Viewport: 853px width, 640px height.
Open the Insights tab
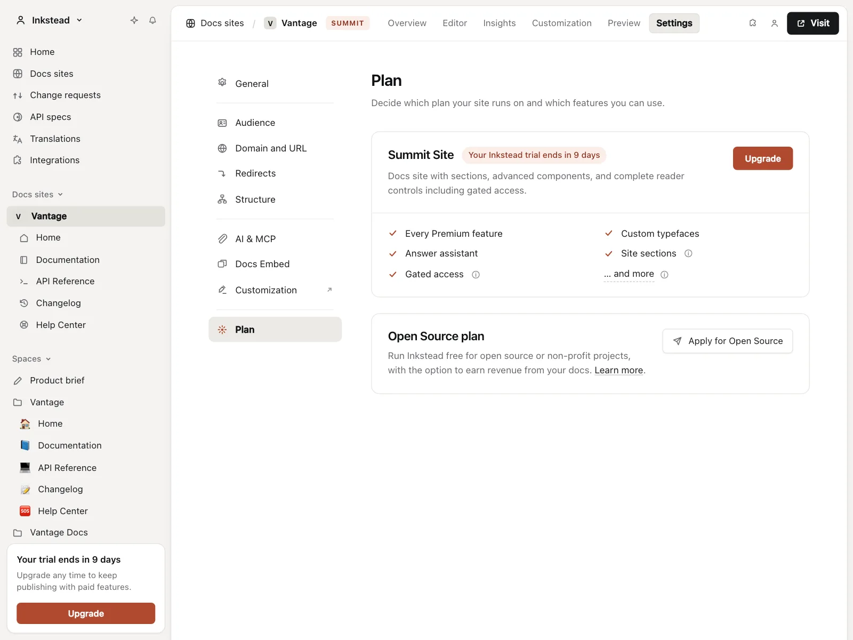(500, 23)
